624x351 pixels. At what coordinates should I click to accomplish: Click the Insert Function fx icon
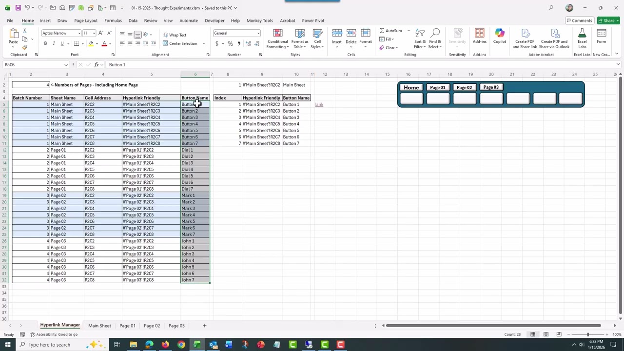[97, 65]
